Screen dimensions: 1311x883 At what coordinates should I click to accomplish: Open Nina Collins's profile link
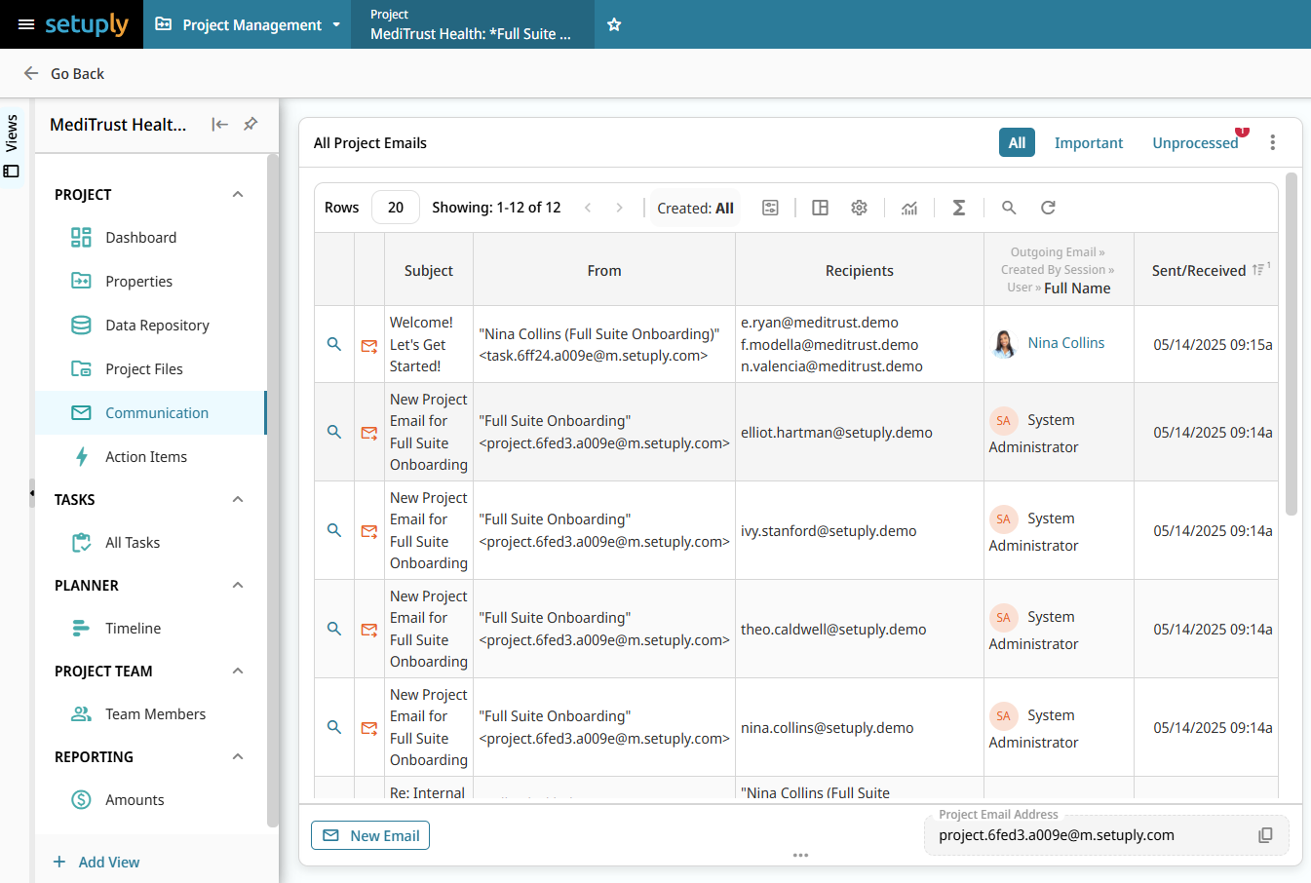[1065, 342]
